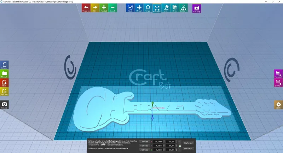
Task: Click the stepper beside Z size 6,00mm
Action: pyautogui.click(x=164, y=150)
